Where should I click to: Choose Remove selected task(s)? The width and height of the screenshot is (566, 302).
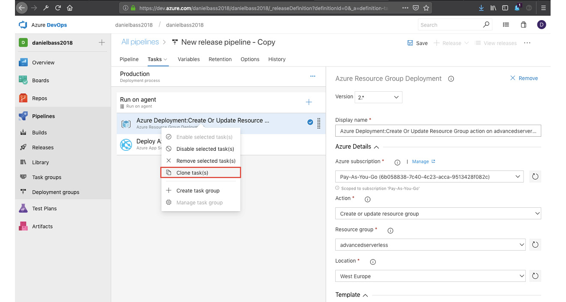click(201, 161)
